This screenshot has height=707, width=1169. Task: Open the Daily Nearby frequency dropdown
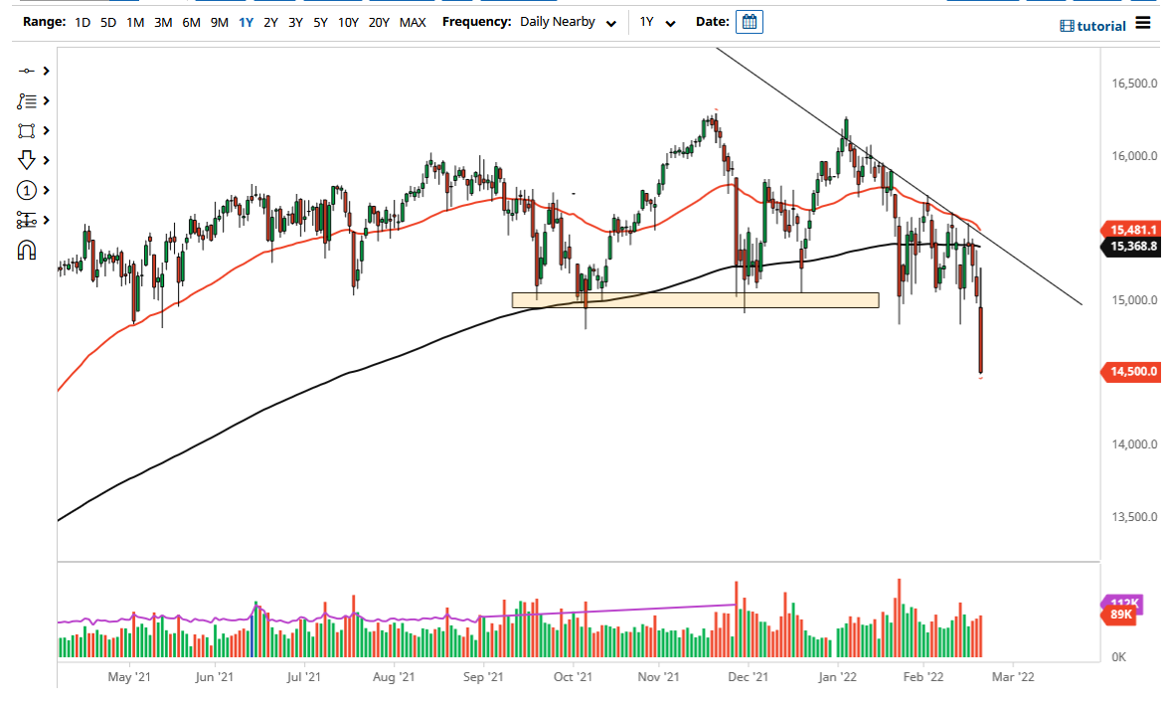coord(568,21)
